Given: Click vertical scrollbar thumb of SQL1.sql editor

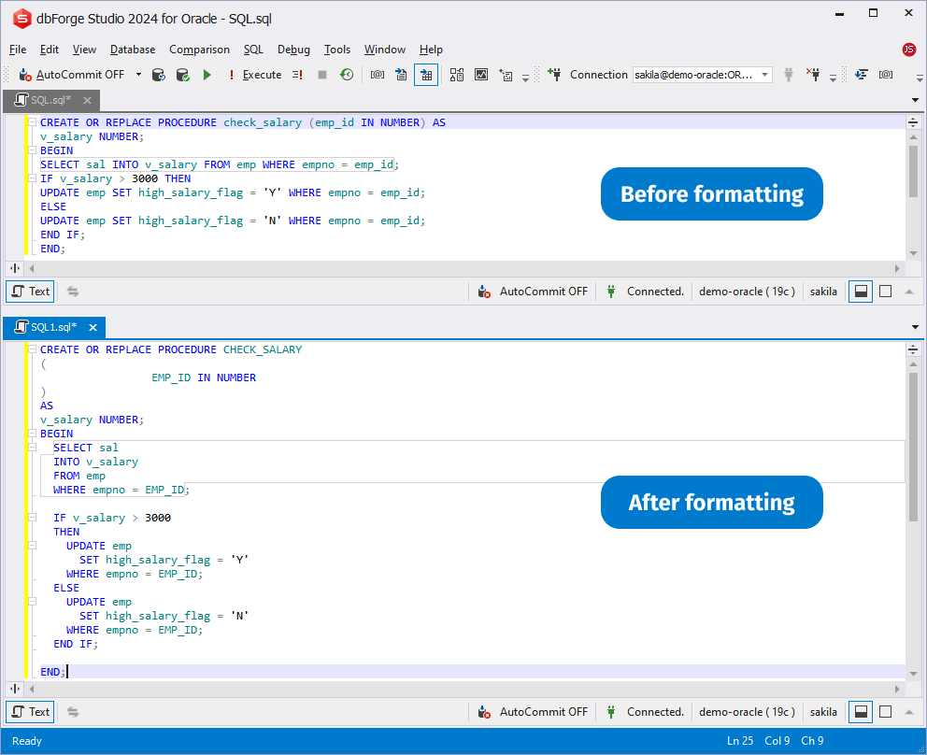Looking at the screenshot, I should (913, 447).
